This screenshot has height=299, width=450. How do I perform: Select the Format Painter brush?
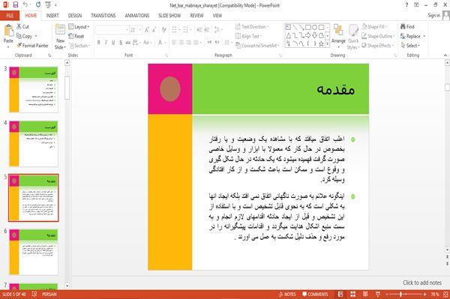[x=19, y=46]
